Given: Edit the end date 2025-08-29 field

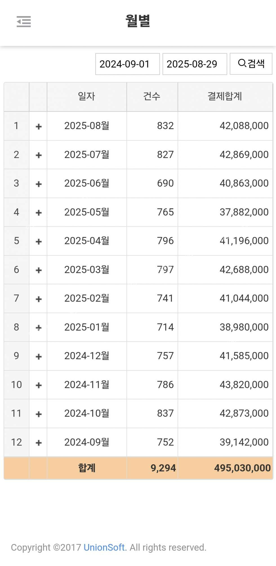Looking at the screenshot, I should click(x=194, y=64).
